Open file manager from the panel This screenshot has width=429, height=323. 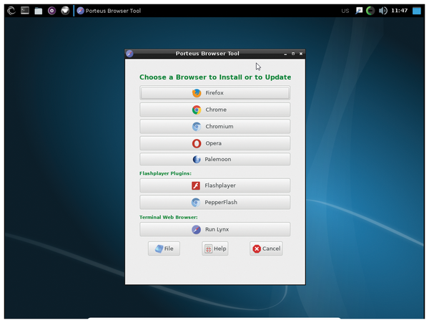click(x=39, y=11)
